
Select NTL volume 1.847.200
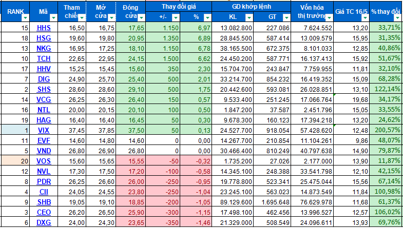click(x=233, y=110)
